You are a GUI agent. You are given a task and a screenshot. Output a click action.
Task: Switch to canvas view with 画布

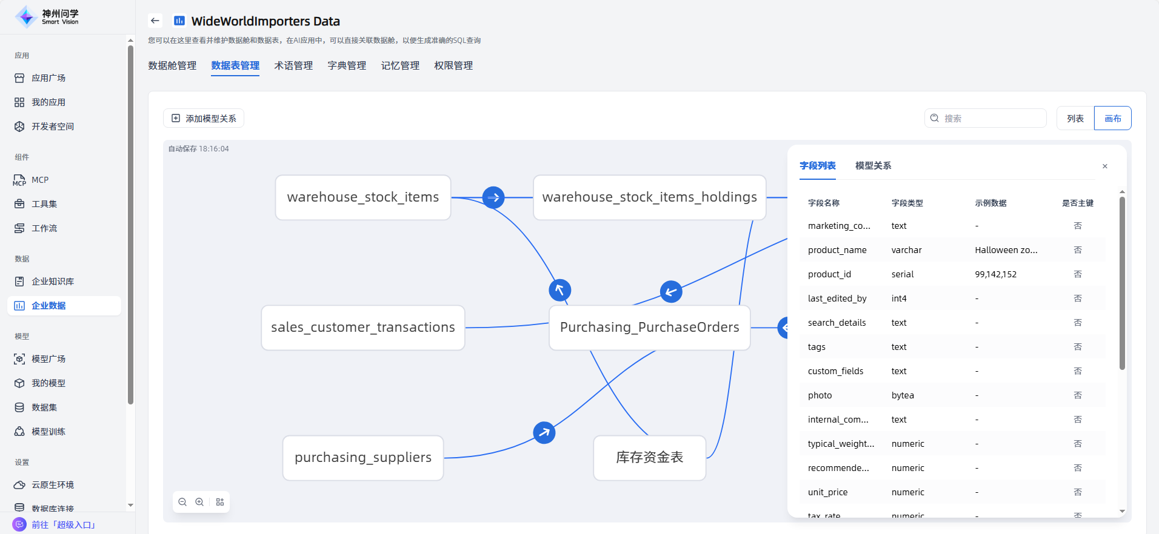click(x=1112, y=118)
